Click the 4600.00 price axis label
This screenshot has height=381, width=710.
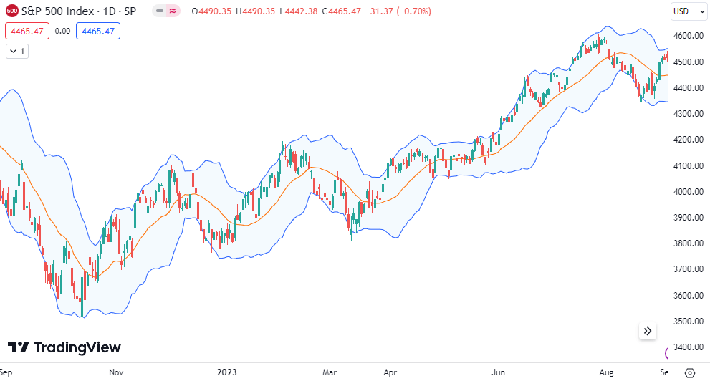coord(689,36)
